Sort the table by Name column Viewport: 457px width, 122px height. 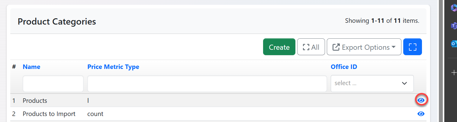pyautogui.click(x=31, y=67)
